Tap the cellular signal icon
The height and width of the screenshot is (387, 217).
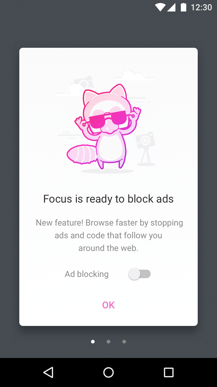click(171, 7)
